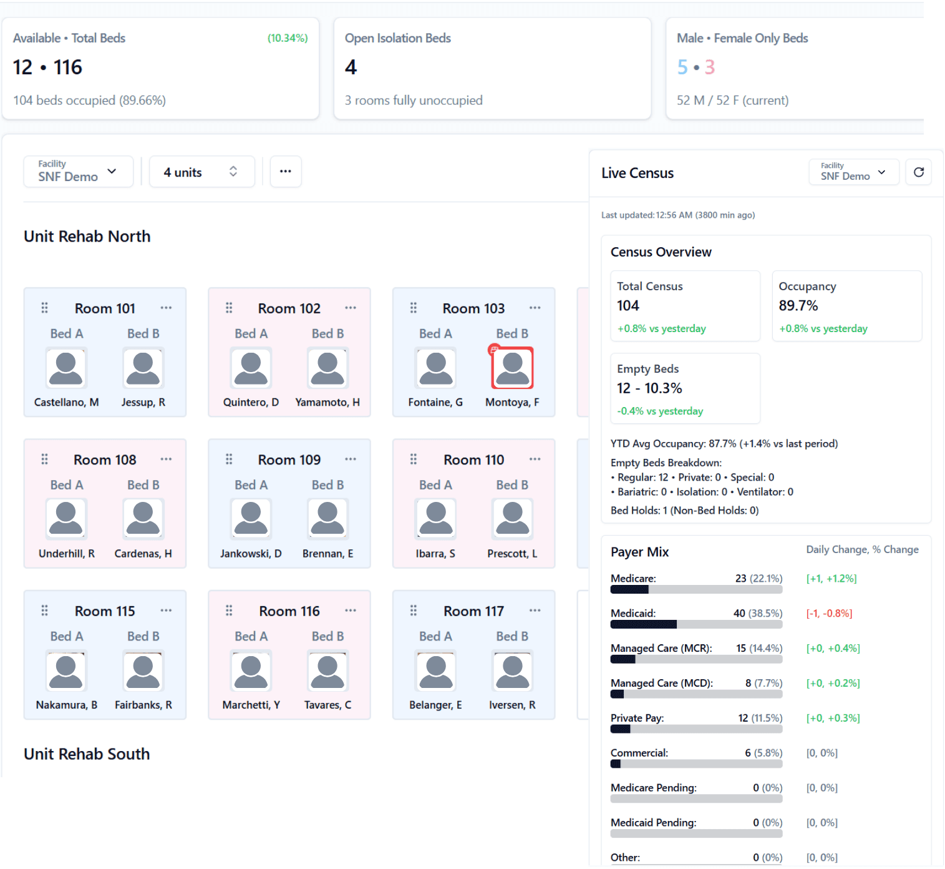Click Room 116 drag handle

pos(229,611)
